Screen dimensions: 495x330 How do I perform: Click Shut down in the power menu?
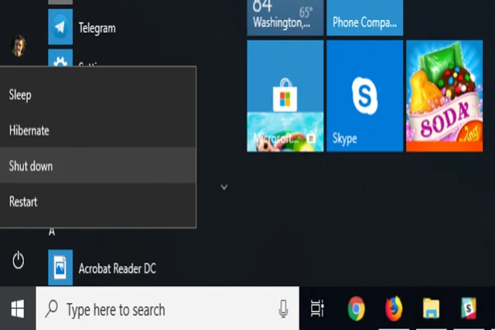(x=98, y=165)
